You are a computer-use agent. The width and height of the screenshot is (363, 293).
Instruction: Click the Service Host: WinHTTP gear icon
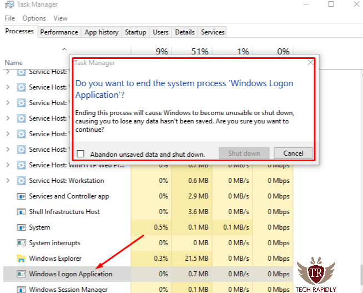21,165
